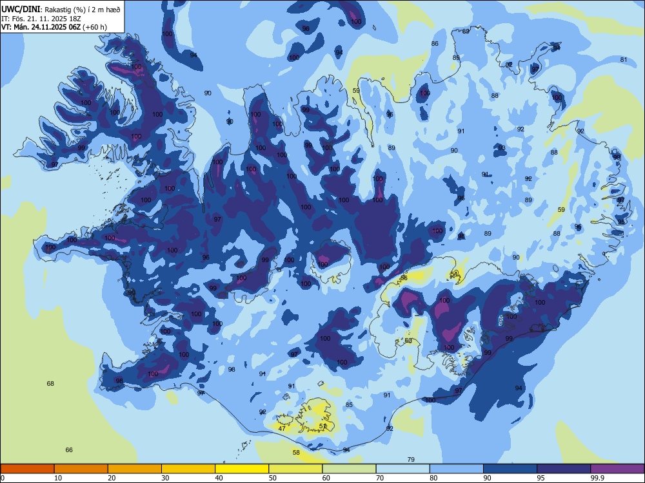
Task: Click the '47' humidity value on the map
Action: 282,428
